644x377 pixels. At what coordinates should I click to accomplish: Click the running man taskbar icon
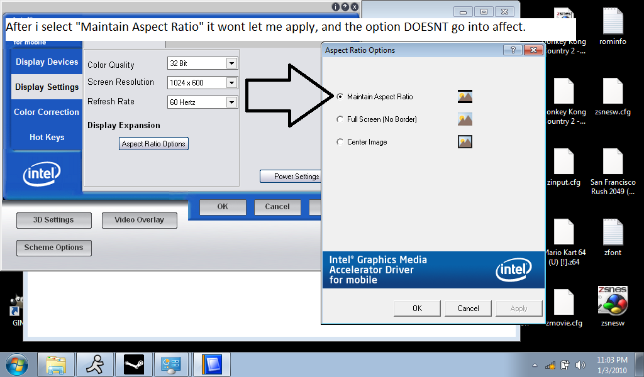coord(95,364)
